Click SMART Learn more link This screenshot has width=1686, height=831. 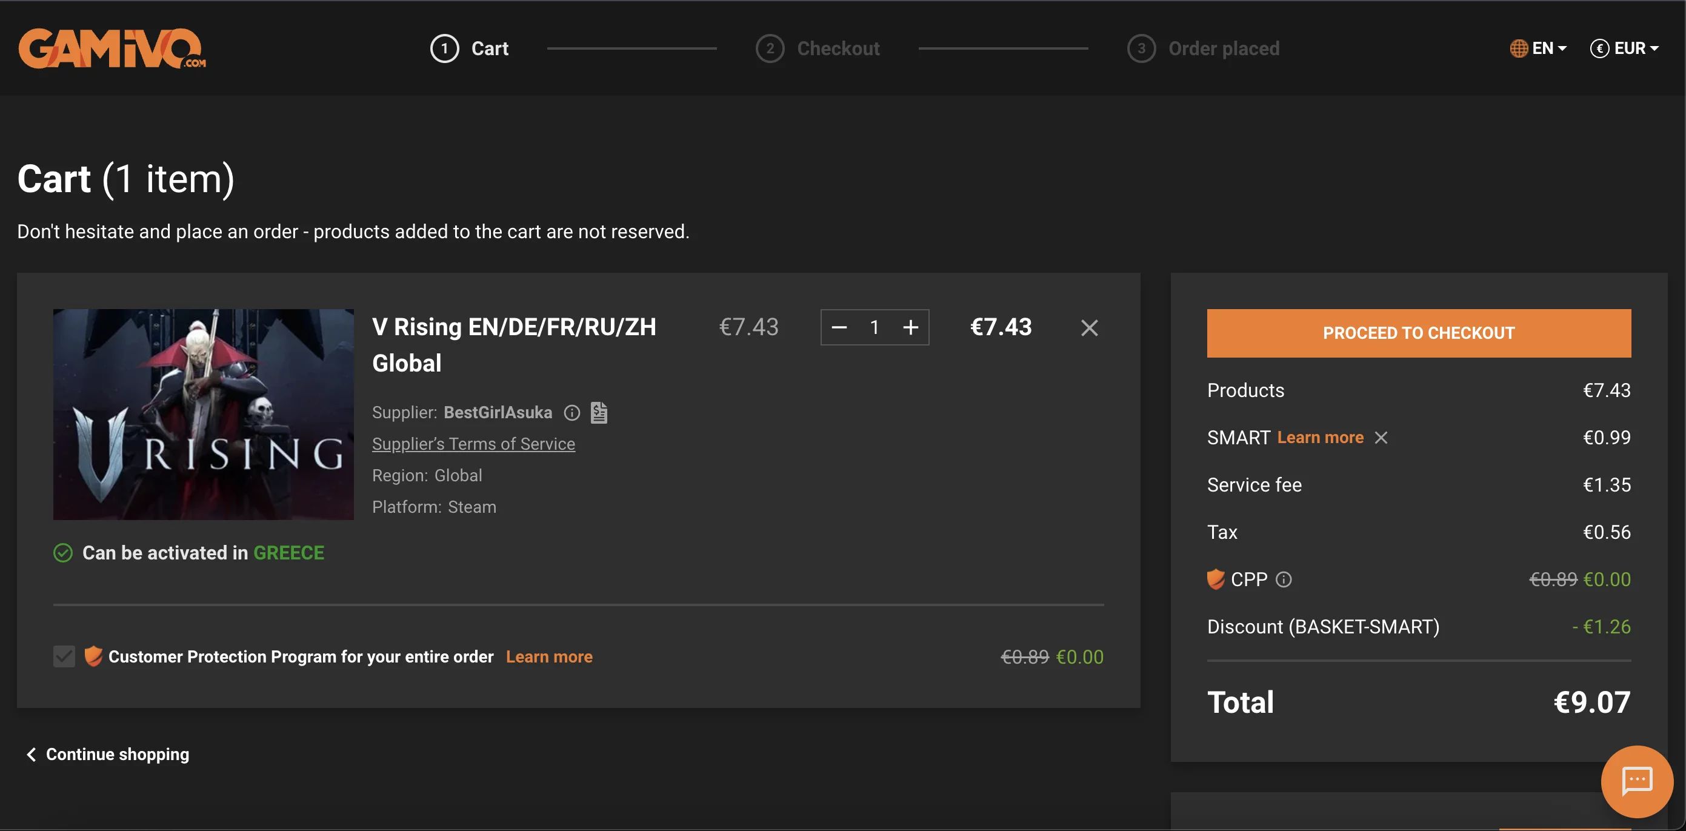click(1320, 438)
